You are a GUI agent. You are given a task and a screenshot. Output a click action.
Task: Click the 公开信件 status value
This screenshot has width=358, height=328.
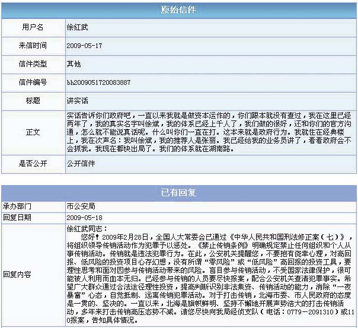81,164
